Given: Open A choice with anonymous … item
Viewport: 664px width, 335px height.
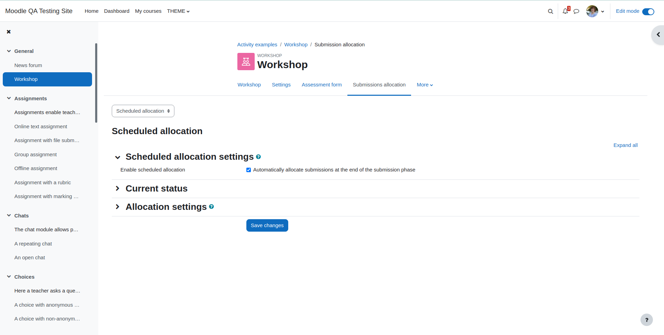Looking at the screenshot, I should (x=47, y=305).
